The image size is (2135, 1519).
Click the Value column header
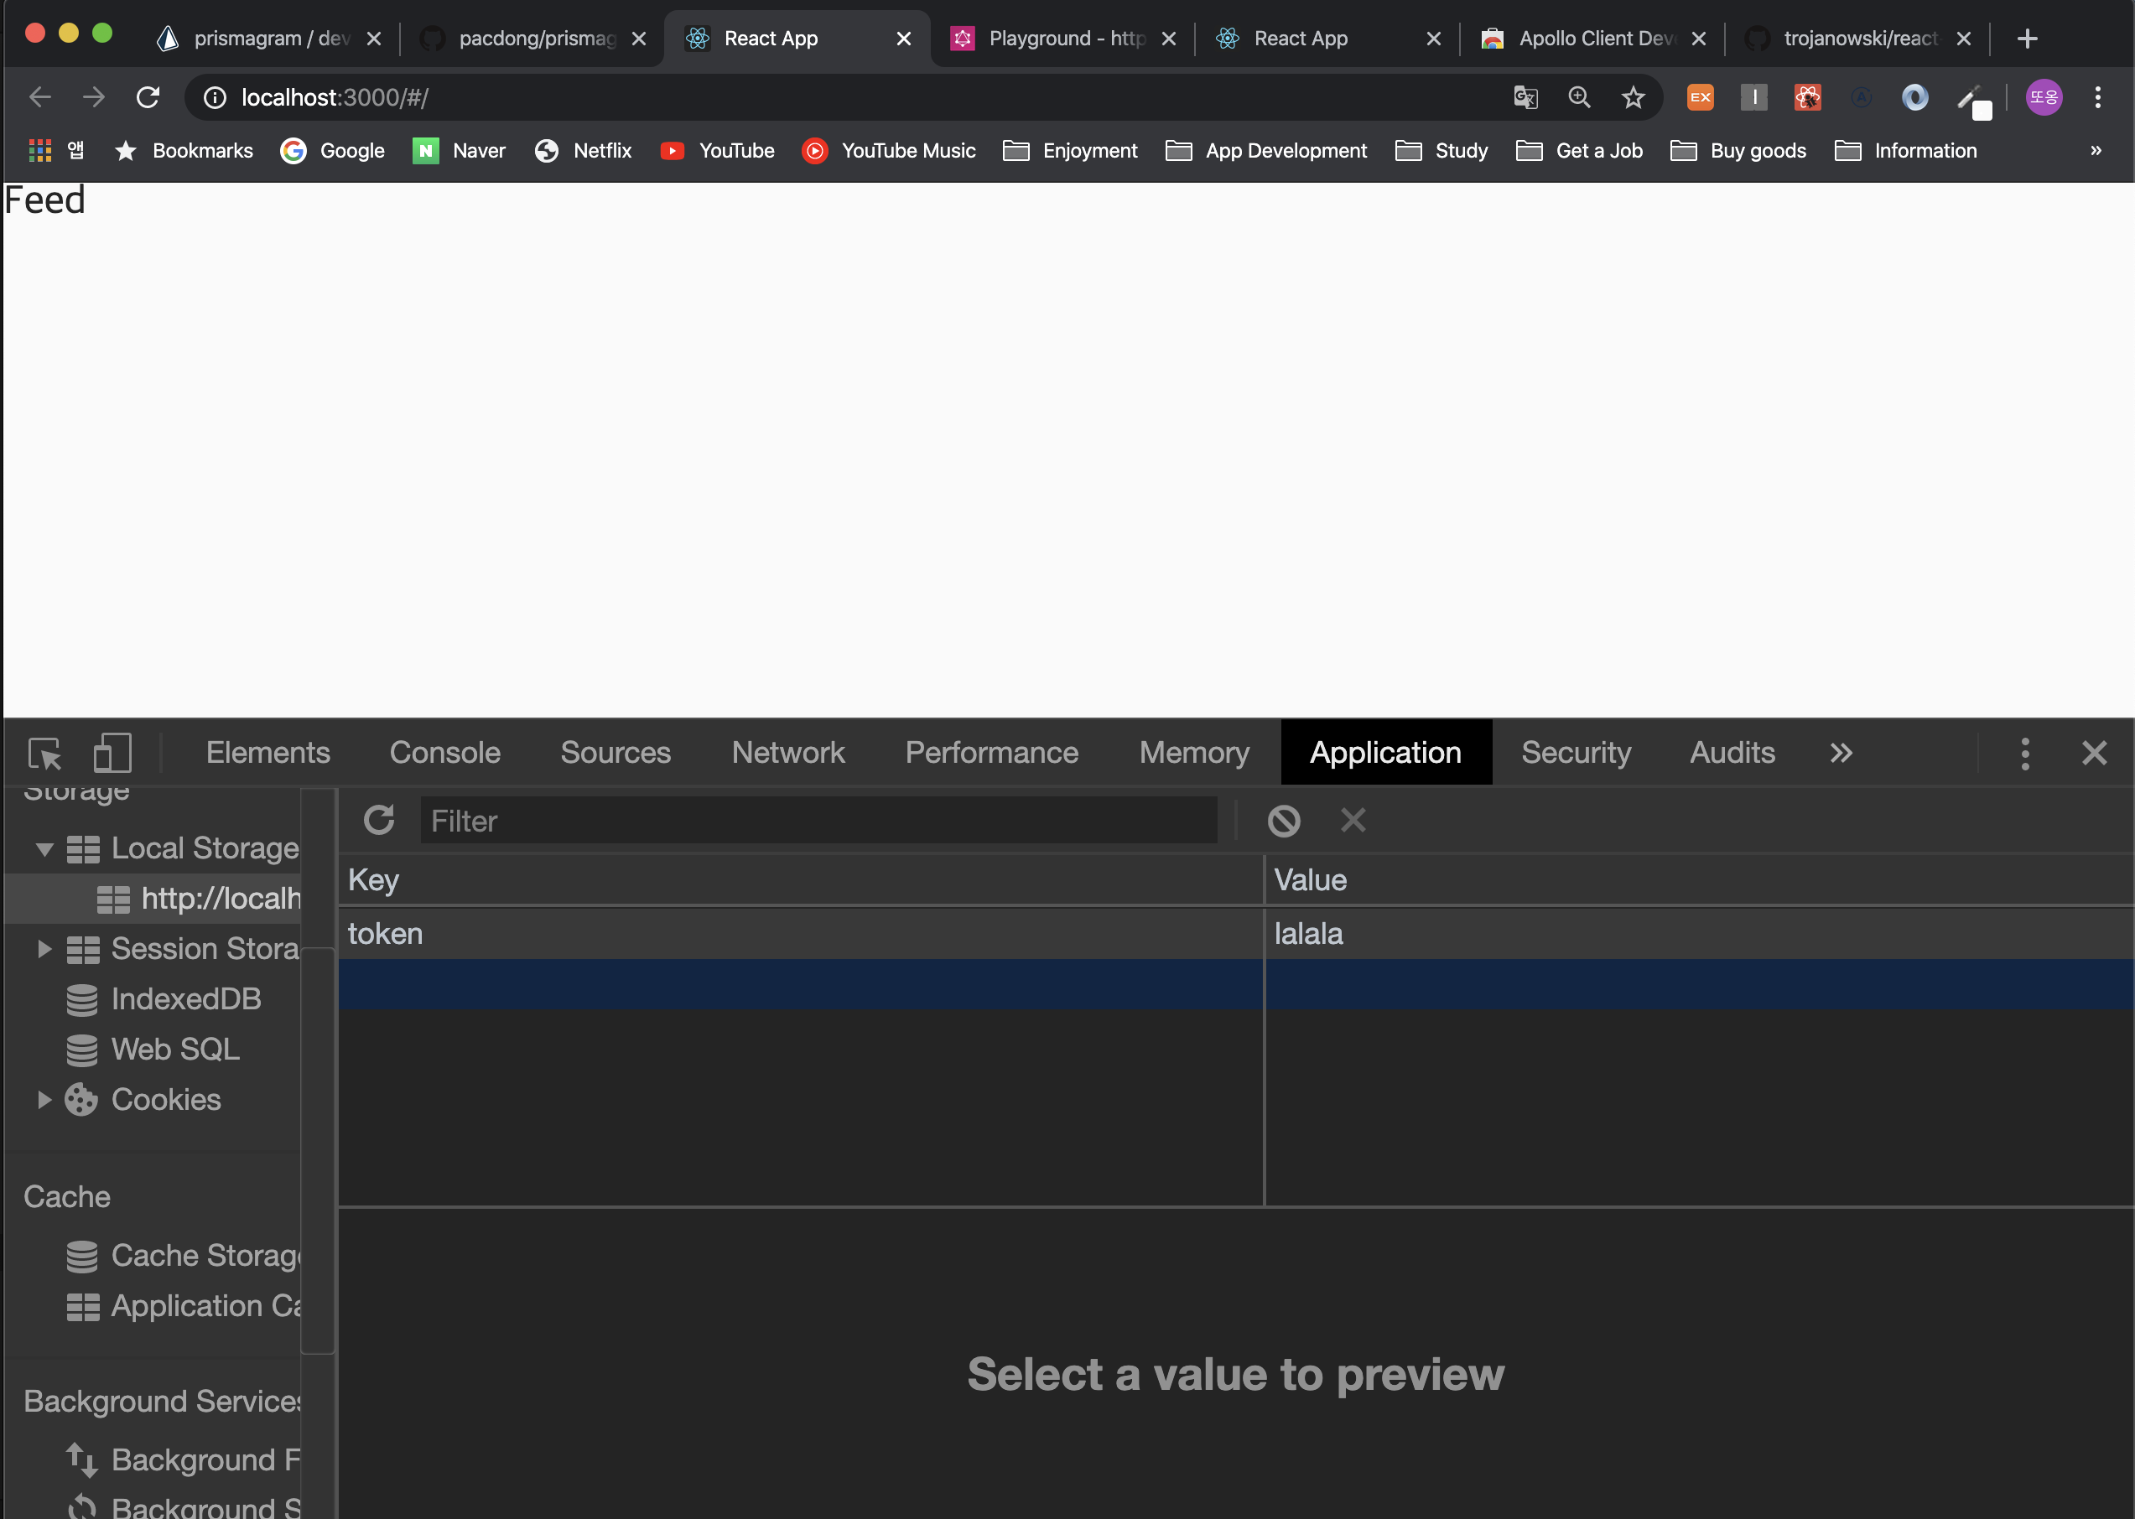pyautogui.click(x=1699, y=880)
